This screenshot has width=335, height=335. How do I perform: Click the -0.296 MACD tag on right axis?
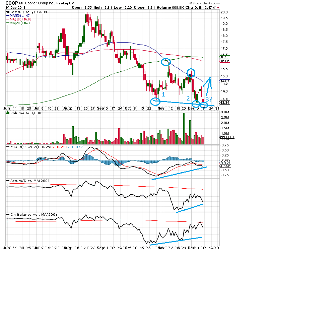225,166
